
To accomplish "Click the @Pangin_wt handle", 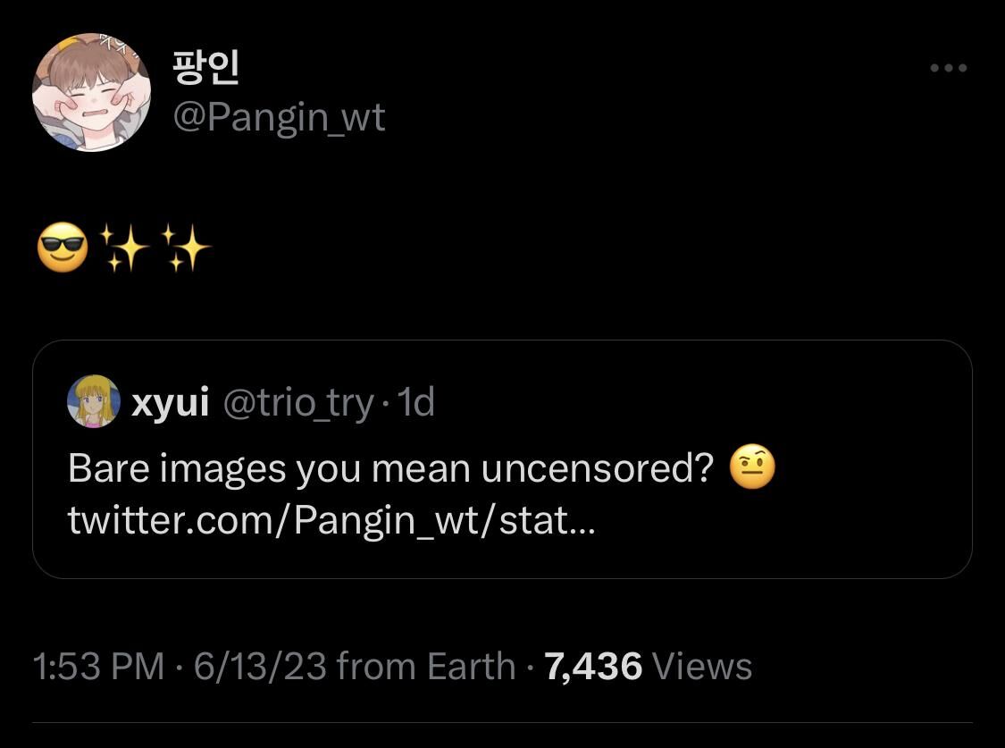I will coord(278,117).
